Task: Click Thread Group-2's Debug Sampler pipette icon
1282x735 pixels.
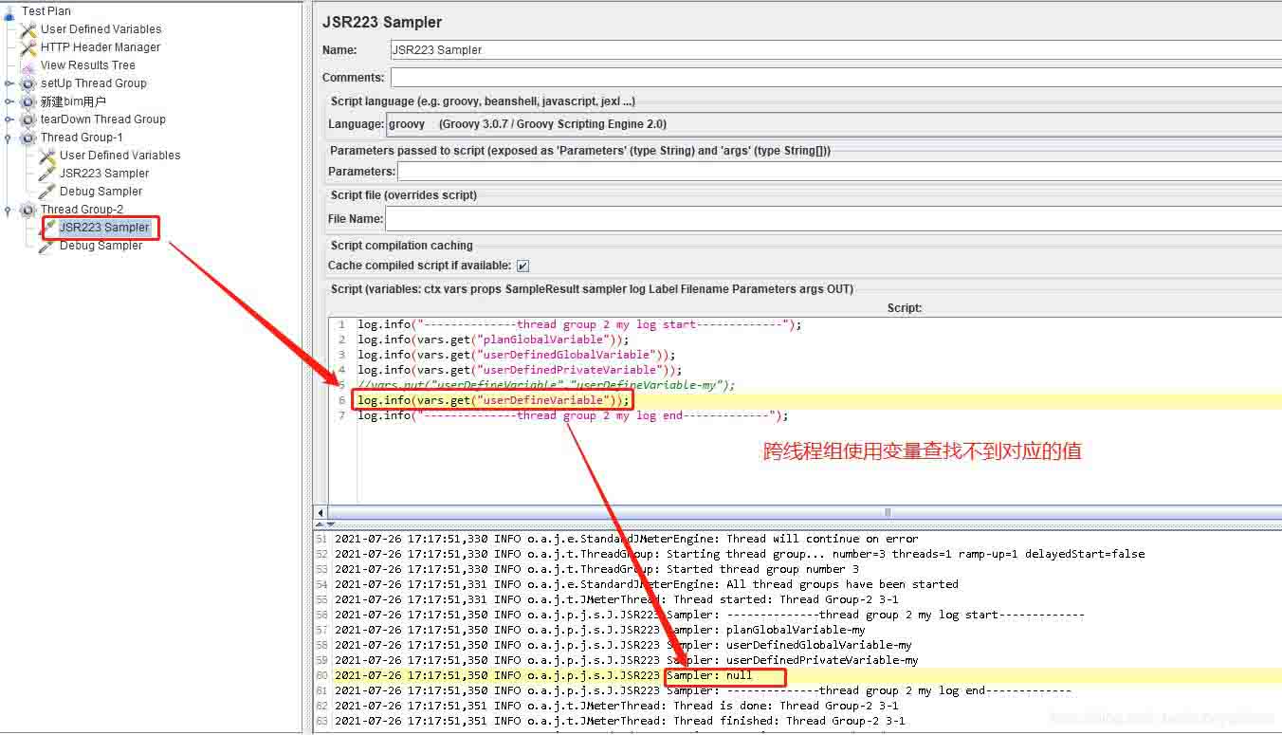Action: pos(46,246)
